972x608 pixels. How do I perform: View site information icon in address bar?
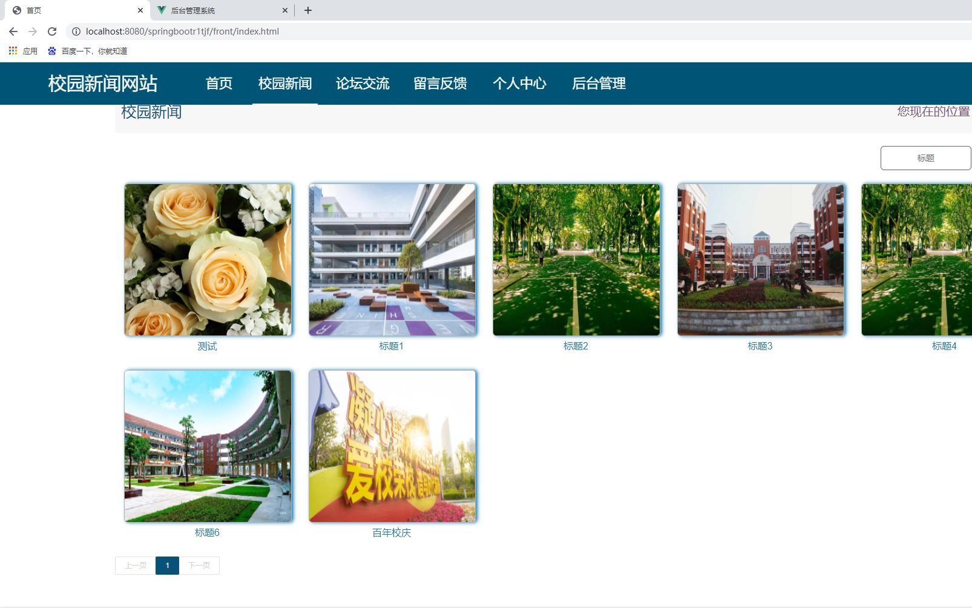pyautogui.click(x=76, y=31)
